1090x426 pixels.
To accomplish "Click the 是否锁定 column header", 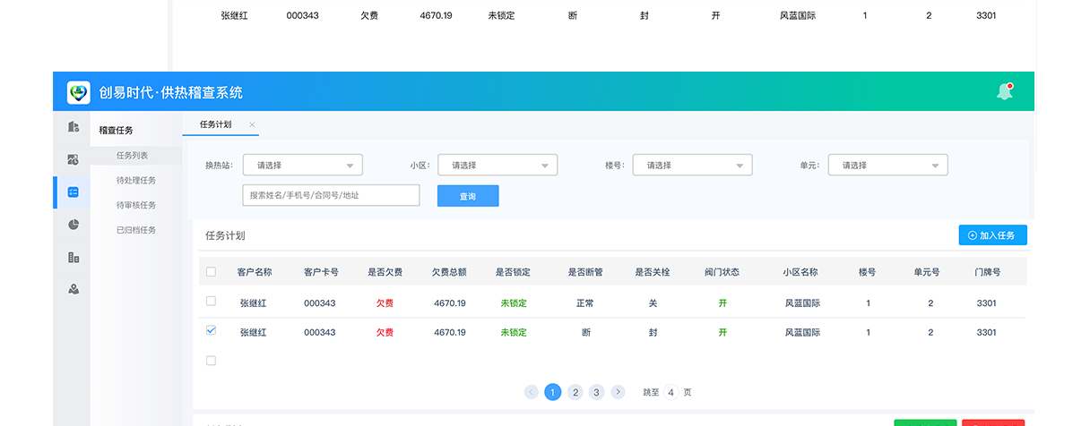I will click(514, 272).
